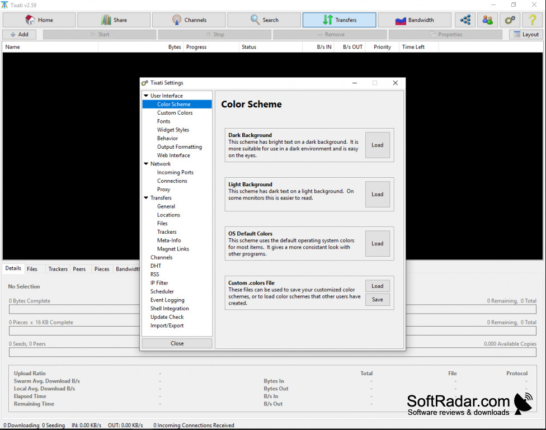Select Import/Export in settings tree

click(x=167, y=325)
